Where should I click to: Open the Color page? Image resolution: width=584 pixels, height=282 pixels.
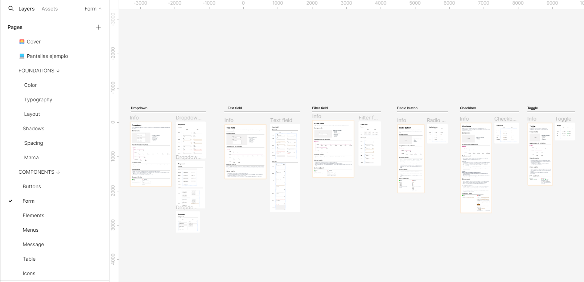[30, 85]
